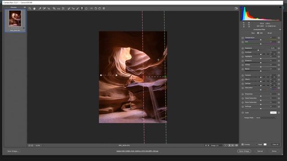Select the Straighten tool
Viewport: 287px width, 161px height.
(59, 8)
